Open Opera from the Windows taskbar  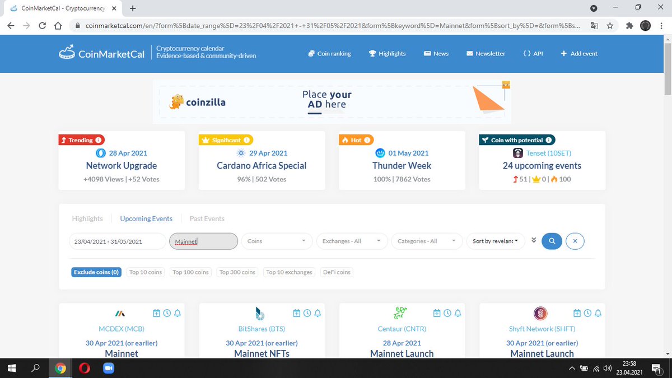click(x=85, y=368)
